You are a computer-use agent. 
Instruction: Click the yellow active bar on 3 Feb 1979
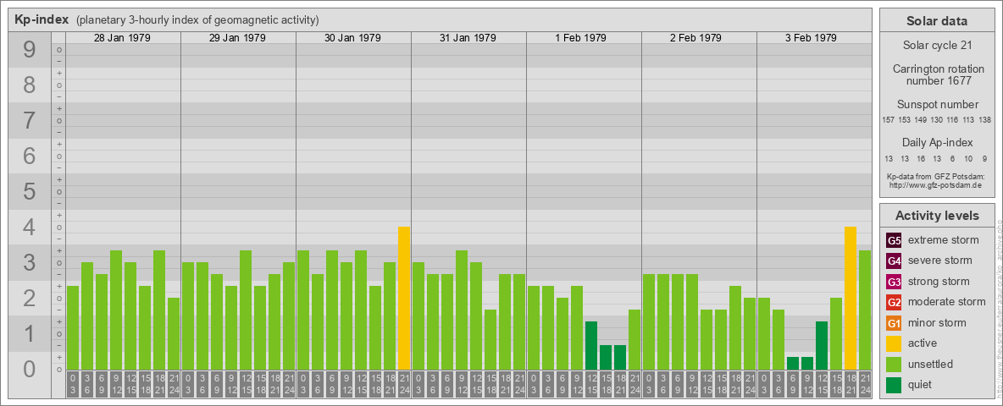[x=851, y=298]
